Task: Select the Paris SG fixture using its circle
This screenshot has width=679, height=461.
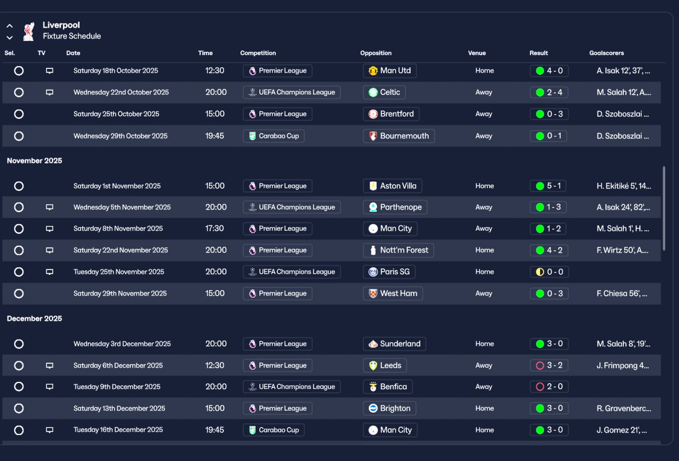Action: [19, 272]
